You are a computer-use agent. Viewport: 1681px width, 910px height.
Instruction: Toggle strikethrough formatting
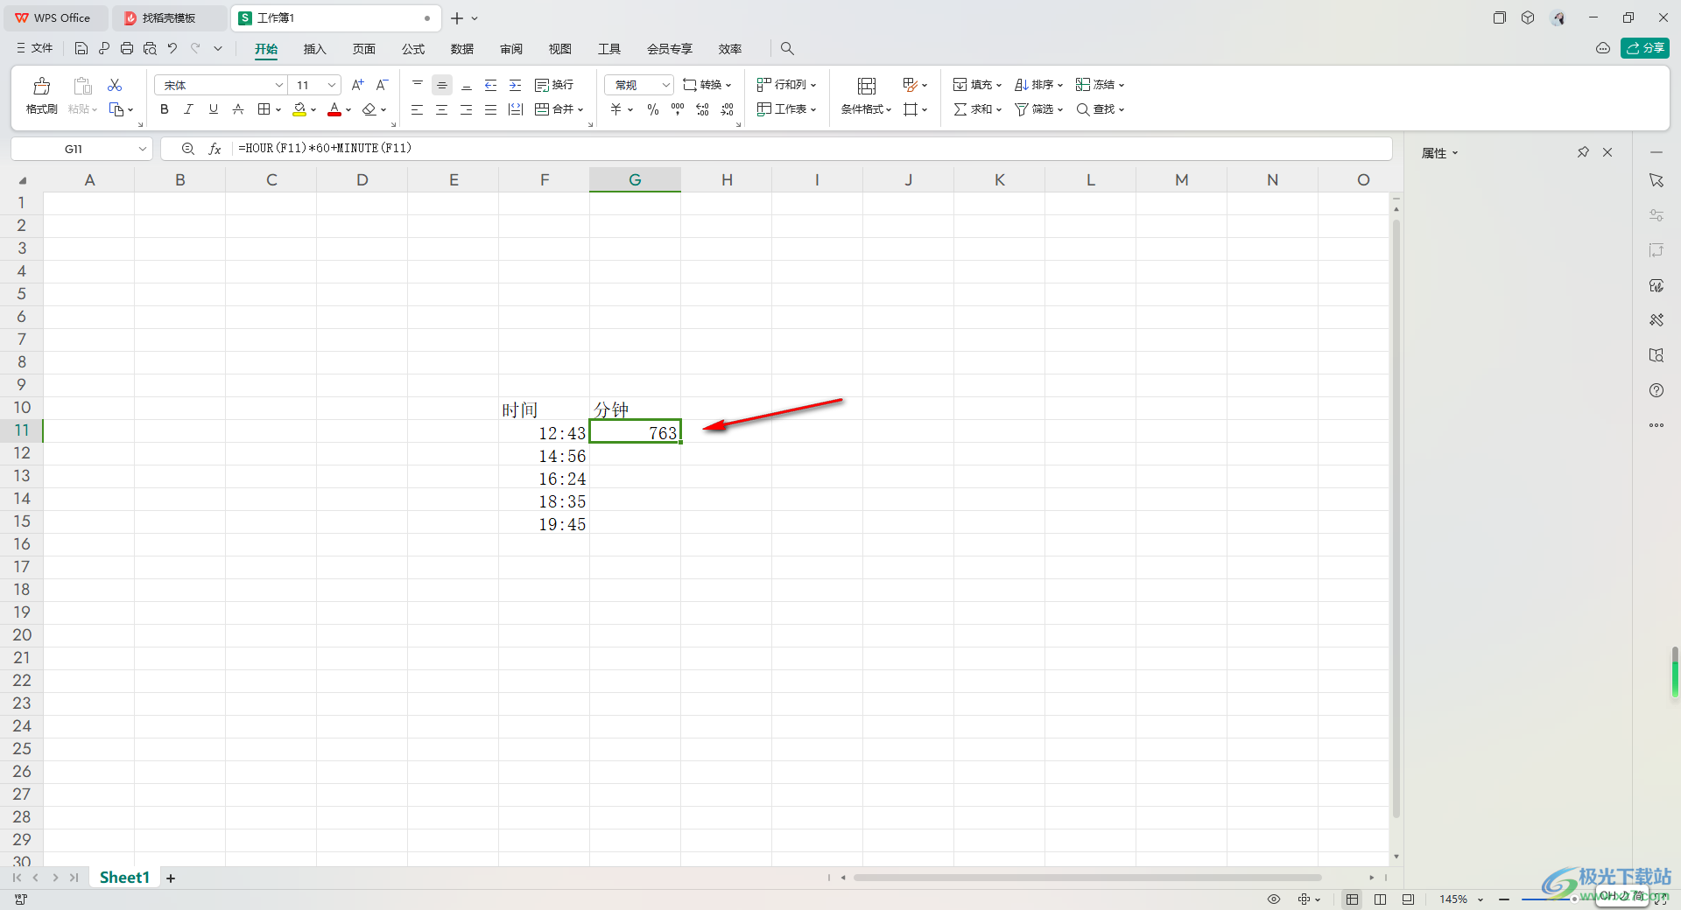pos(237,109)
